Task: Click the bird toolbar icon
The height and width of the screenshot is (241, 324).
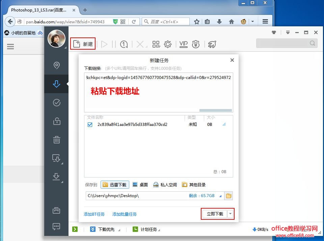Action: pyautogui.click(x=212, y=44)
